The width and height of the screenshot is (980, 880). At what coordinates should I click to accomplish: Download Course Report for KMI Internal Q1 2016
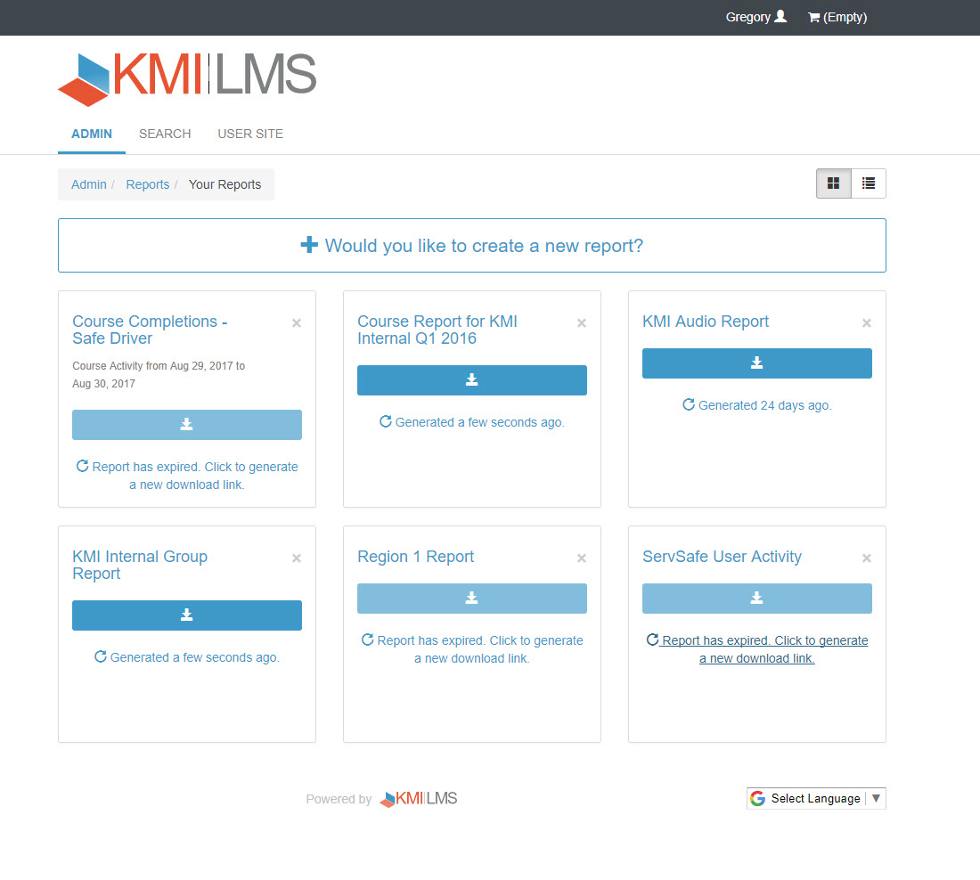pos(472,380)
